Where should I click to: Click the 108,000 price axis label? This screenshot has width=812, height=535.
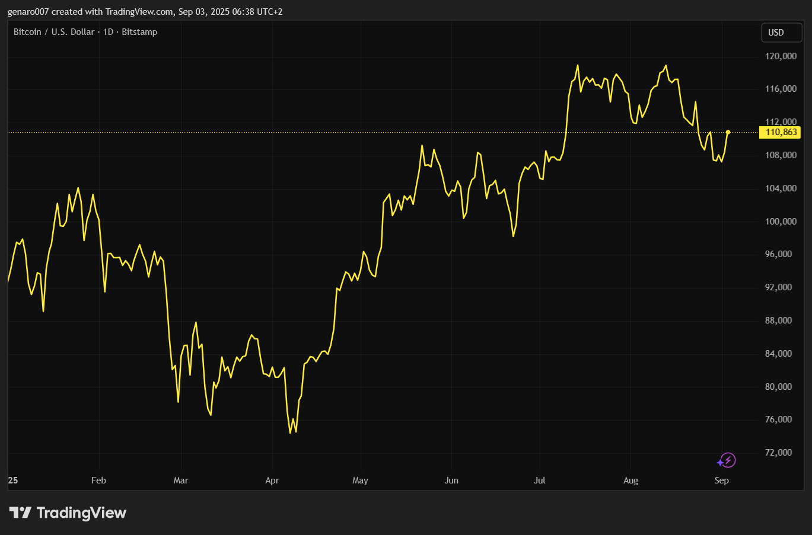pos(781,155)
